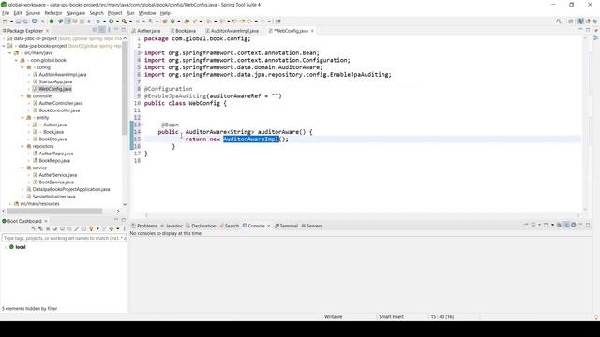Select BookController.java in the tree
This screenshot has height=337, width=600.
59,110
